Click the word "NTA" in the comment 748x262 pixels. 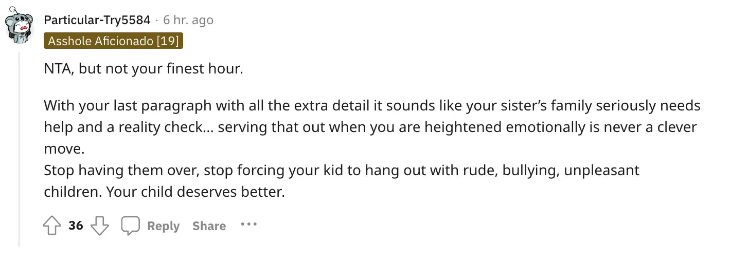pyautogui.click(x=57, y=68)
